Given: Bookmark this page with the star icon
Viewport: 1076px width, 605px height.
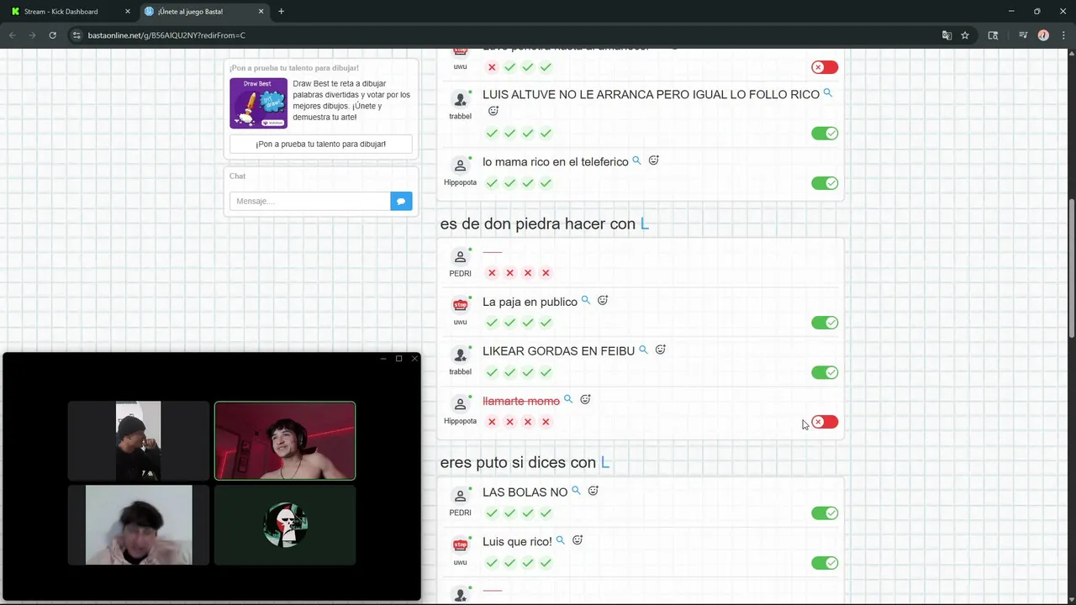Looking at the screenshot, I should (965, 35).
